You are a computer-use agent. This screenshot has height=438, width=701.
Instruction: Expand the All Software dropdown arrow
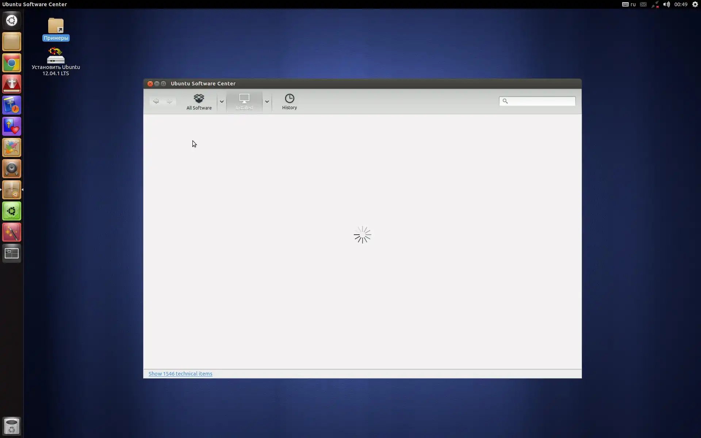[x=222, y=101]
